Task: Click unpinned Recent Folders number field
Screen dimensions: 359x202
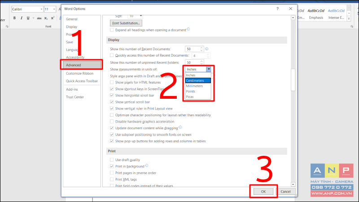Action: pos(193,62)
